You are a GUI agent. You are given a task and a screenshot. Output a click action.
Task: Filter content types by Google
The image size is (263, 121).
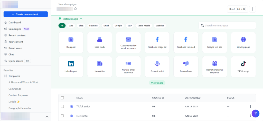(x=118, y=26)
